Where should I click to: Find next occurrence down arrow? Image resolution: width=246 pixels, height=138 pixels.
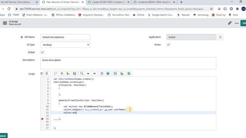point(88,73)
